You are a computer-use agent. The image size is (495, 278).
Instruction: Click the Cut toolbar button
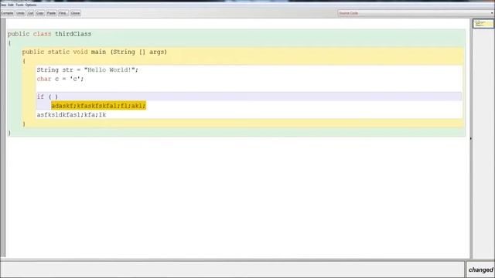click(30, 13)
